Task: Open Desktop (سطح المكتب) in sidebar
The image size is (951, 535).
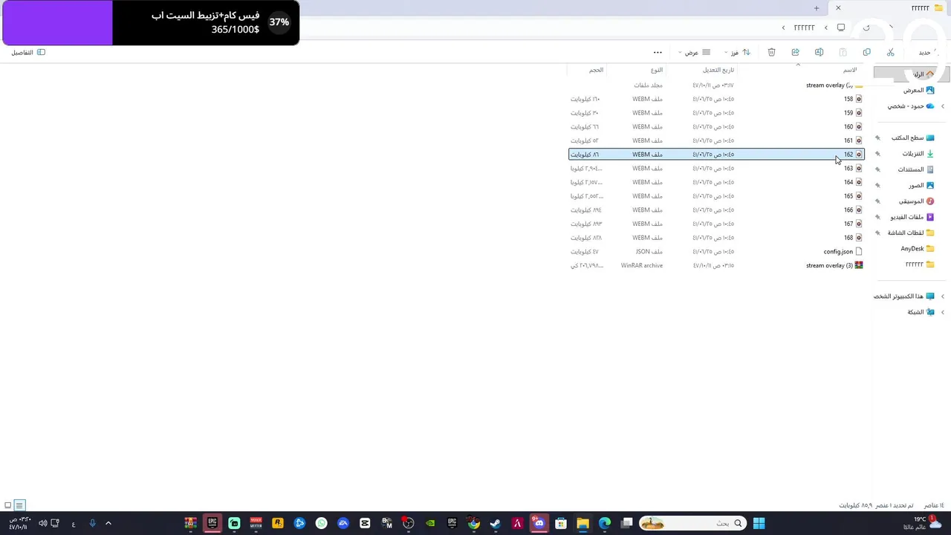Action: tap(912, 137)
